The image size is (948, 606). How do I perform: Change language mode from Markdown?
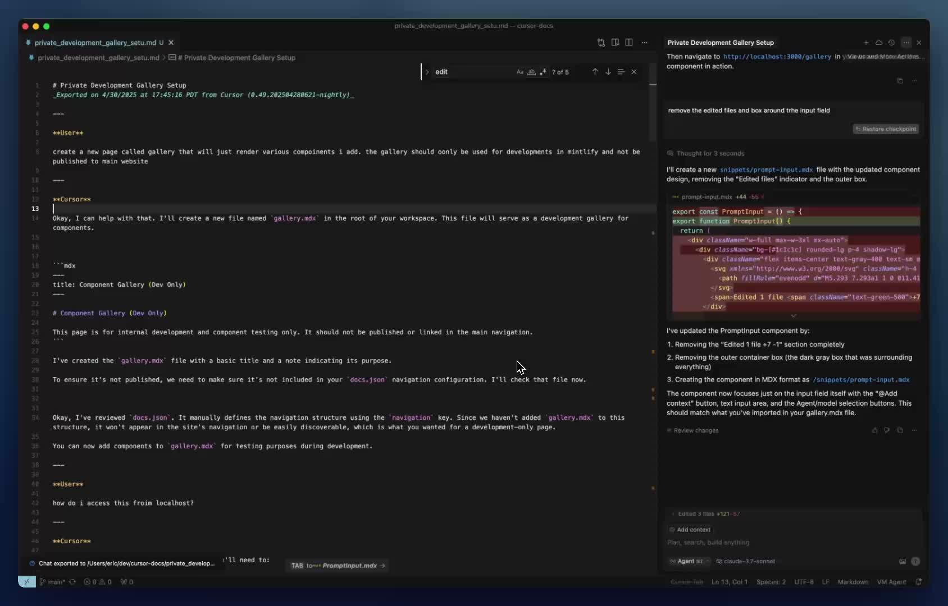click(853, 582)
